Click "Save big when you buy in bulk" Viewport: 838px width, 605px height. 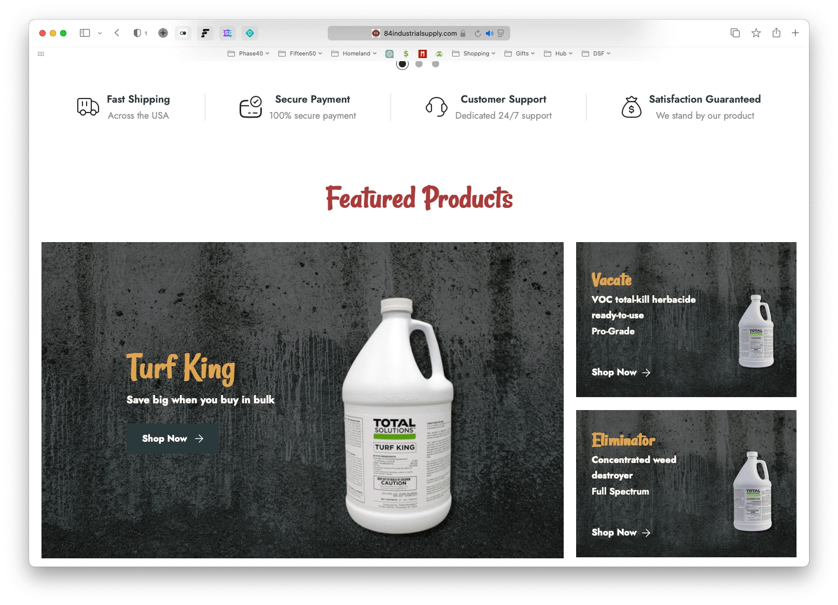[x=201, y=400]
